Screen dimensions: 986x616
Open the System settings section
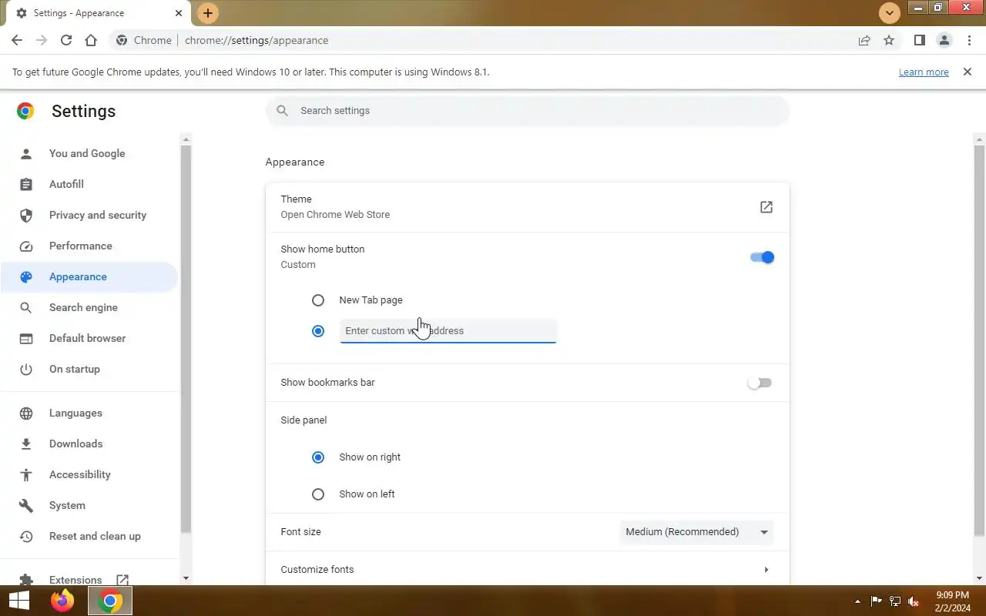click(89, 505)
